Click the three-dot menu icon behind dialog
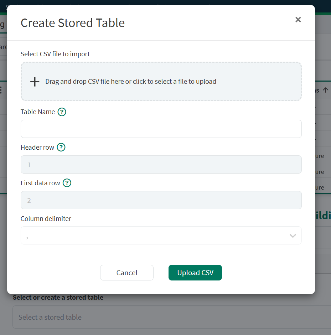The width and height of the screenshot is (331, 335). [1, 90]
